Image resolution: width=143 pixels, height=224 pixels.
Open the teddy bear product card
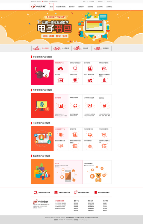(x=97, y=172)
